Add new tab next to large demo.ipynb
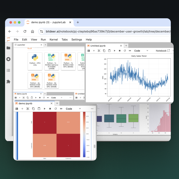The height and width of the screenshot is (179, 179). pos(57,103)
